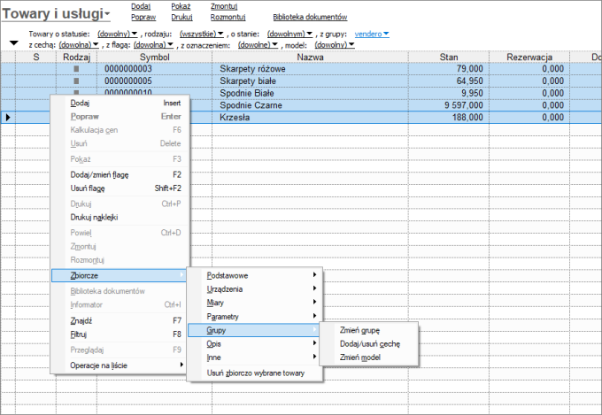The image size is (602, 415).
Task: Sort by the Nazwa column header
Action: click(310, 58)
